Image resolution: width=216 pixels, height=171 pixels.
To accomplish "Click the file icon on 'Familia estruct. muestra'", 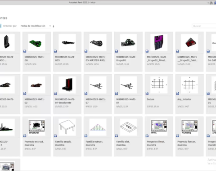I will (86, 136).
